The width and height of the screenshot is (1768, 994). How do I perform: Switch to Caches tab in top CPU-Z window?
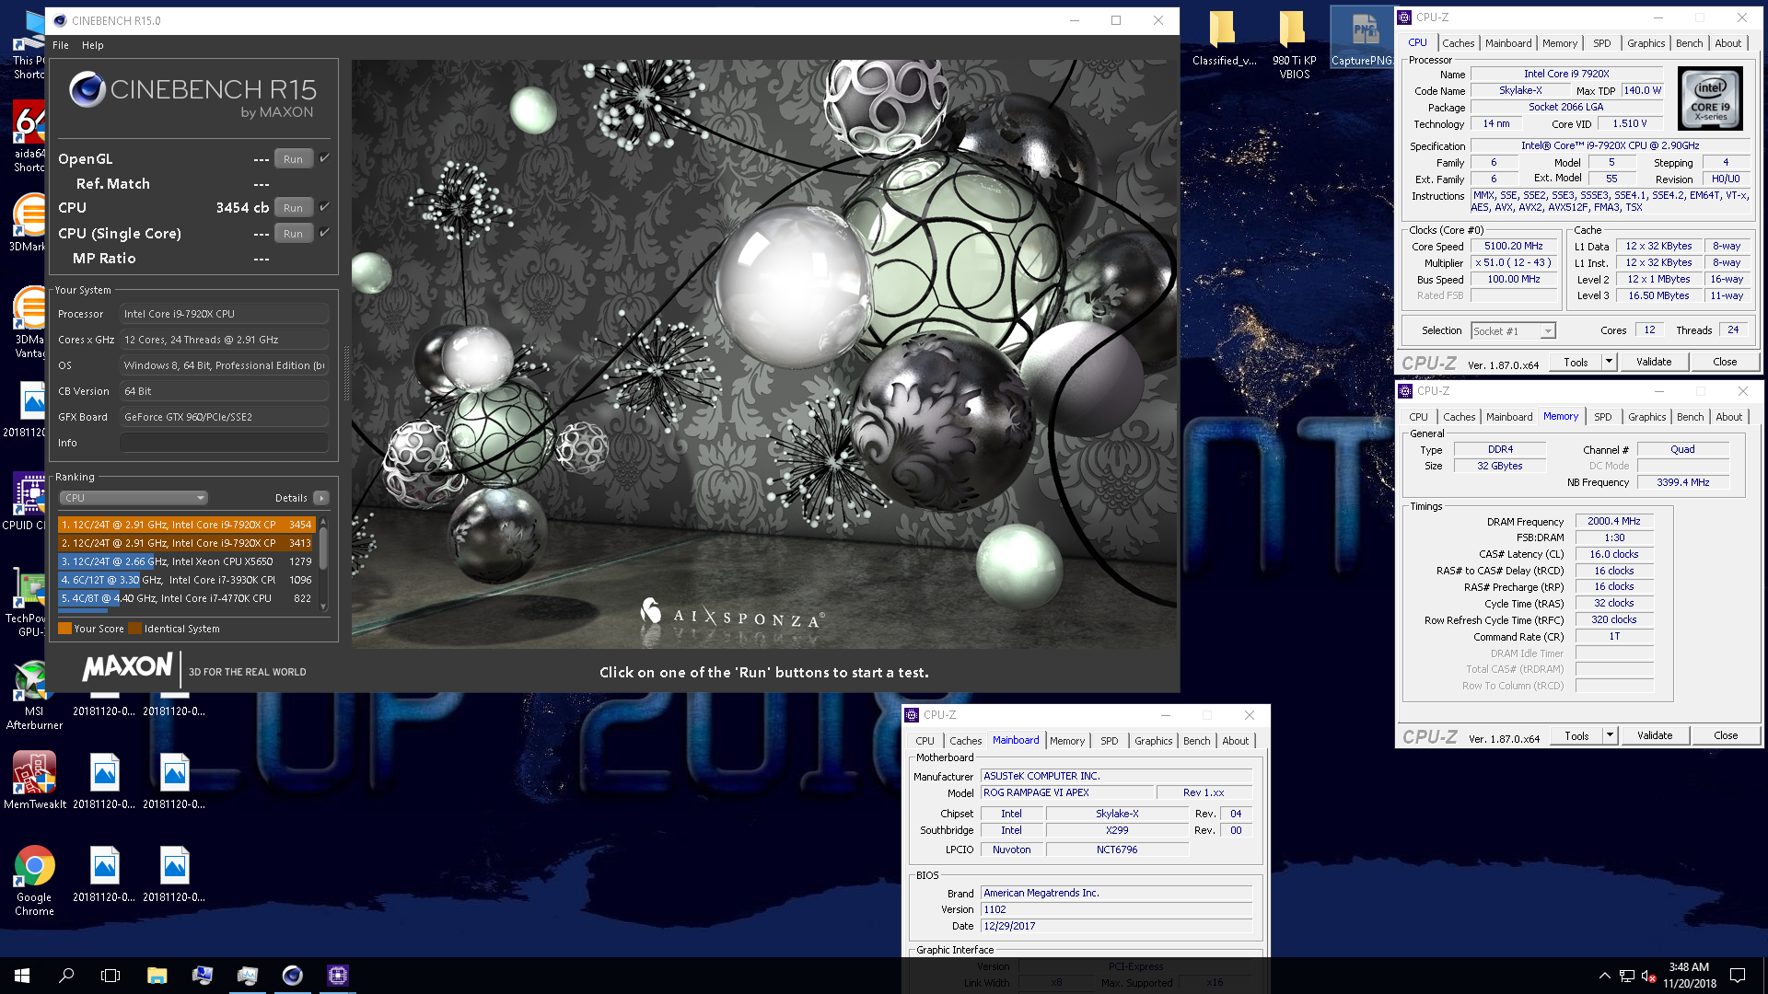click(x=1458, y=43)
